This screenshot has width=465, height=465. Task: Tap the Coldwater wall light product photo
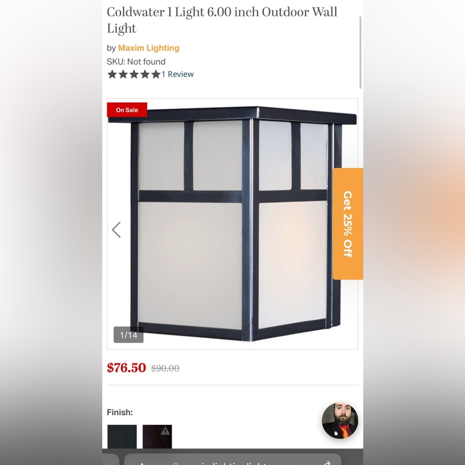[232, 224]
